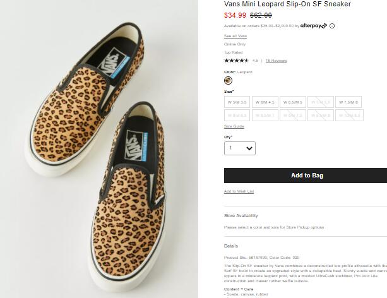Open the Qty dropdown
The width and height of the screenshot is (387, 298).
coord(240,148)
